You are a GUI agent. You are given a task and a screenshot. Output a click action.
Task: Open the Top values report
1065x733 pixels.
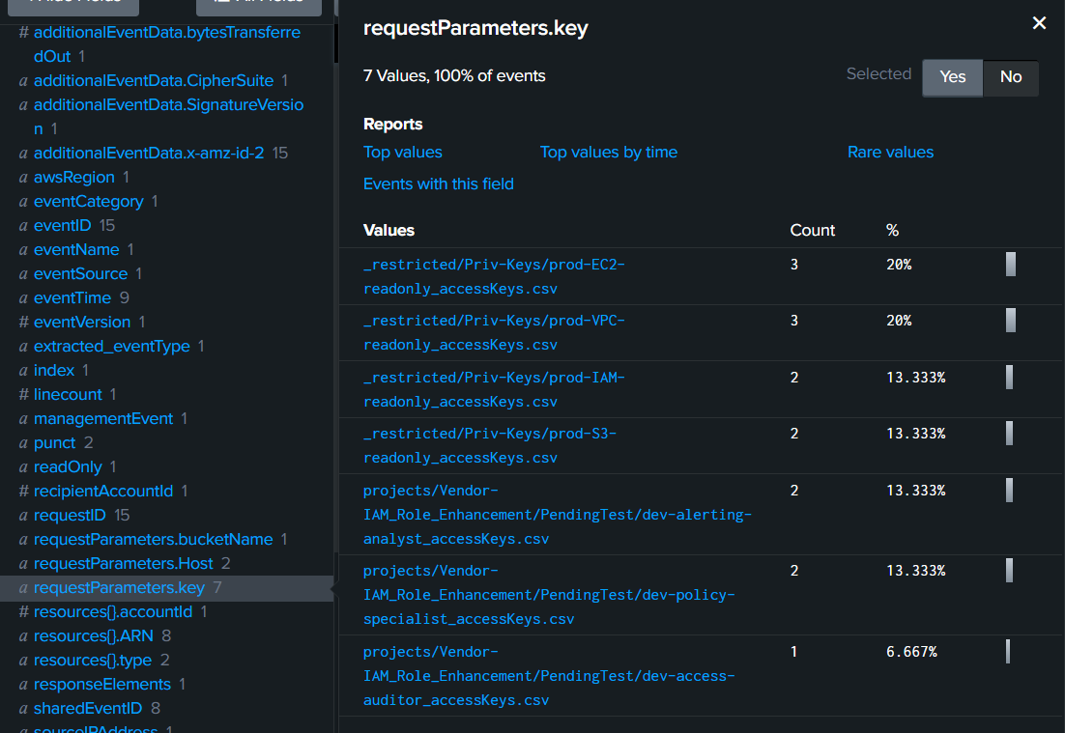click(403, 152)
